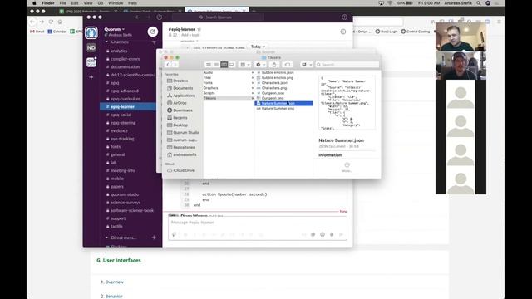Open Slack history clock icon
532x299 pixels.
click(160, 17)
